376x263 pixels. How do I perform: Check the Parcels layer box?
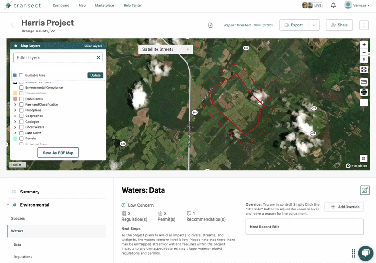coord(22,139)
